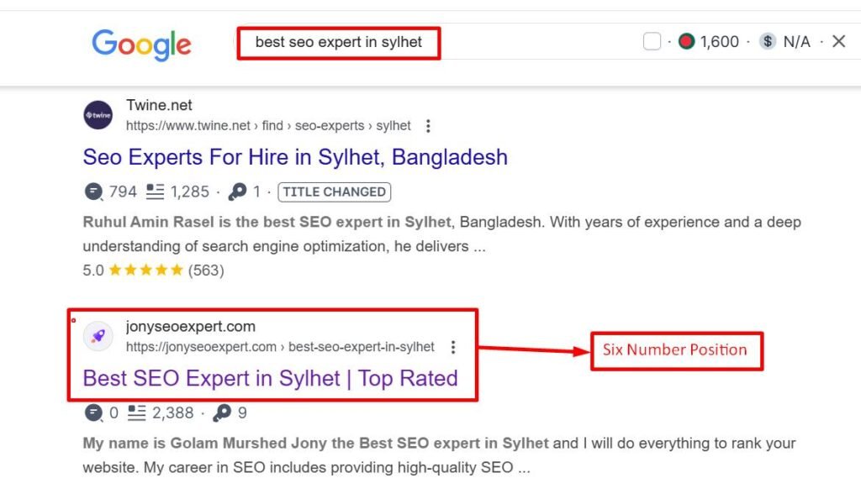This screenshot has height=499, width=861.
Task: Click word count icon showing 2,388
Action: (x=137, y=413)
